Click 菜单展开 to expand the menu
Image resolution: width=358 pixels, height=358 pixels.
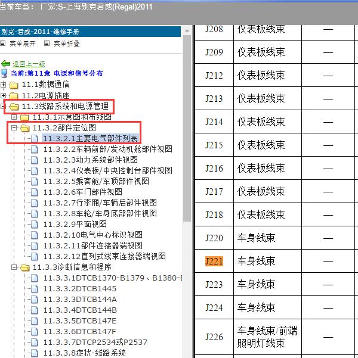pyautogui.click(x=23, y=43)
